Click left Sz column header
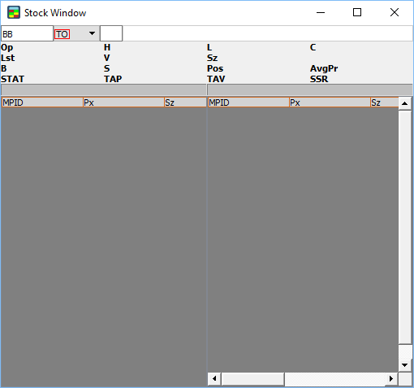Image resolution: width=414 pixels, height=388 pixels. pos(185,102)
